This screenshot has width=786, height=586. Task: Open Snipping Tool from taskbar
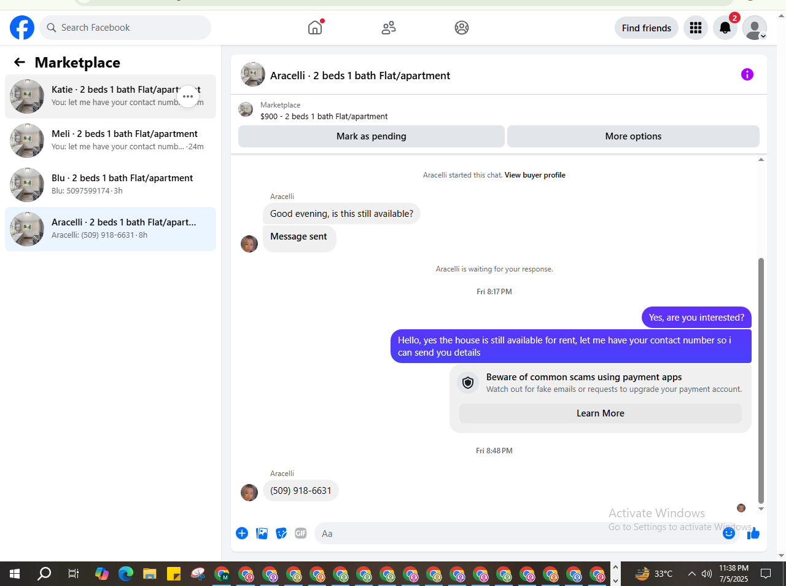click(198, 574)
